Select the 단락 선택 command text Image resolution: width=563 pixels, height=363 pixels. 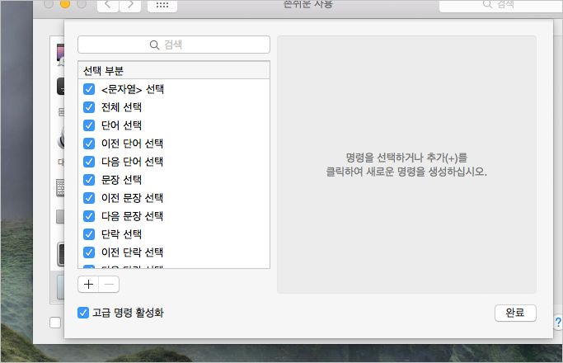(x=121, y=234)
